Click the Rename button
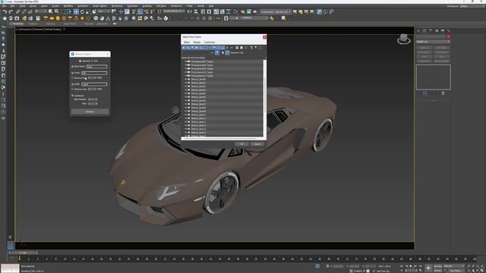486x273 pixels. (90, 111)
